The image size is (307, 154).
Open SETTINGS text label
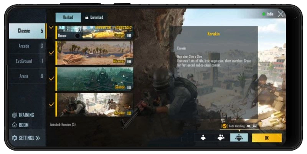click(26, 138)
